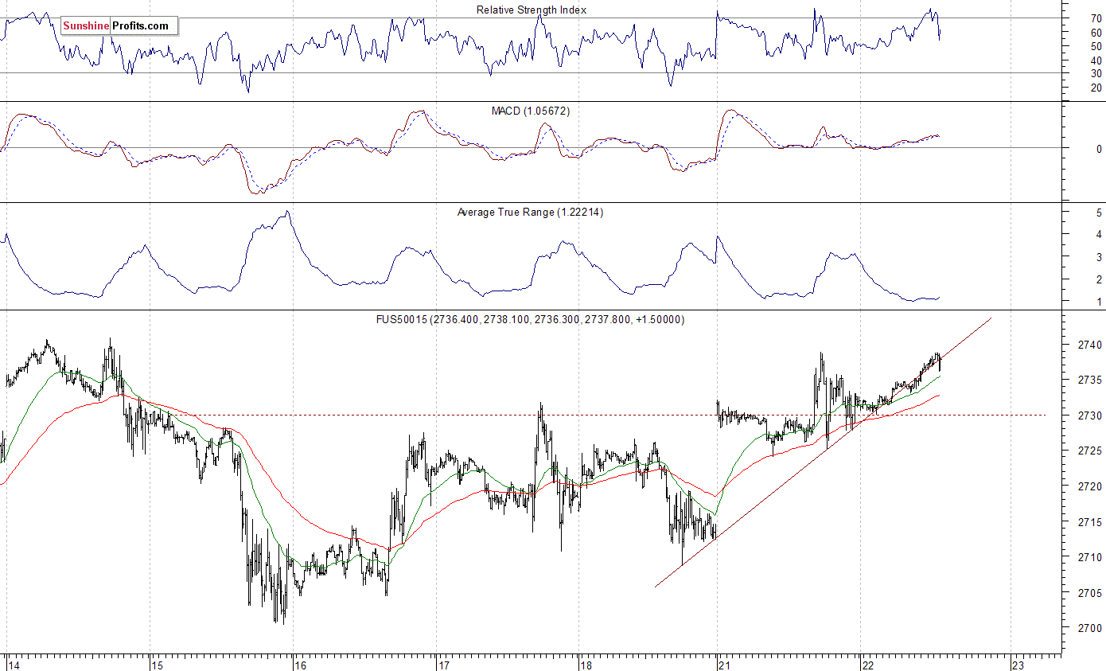Click the price axis label 2740
Image resolution: width=1106 pixels, height=671 pixels.
click(x=1092, y=345)
